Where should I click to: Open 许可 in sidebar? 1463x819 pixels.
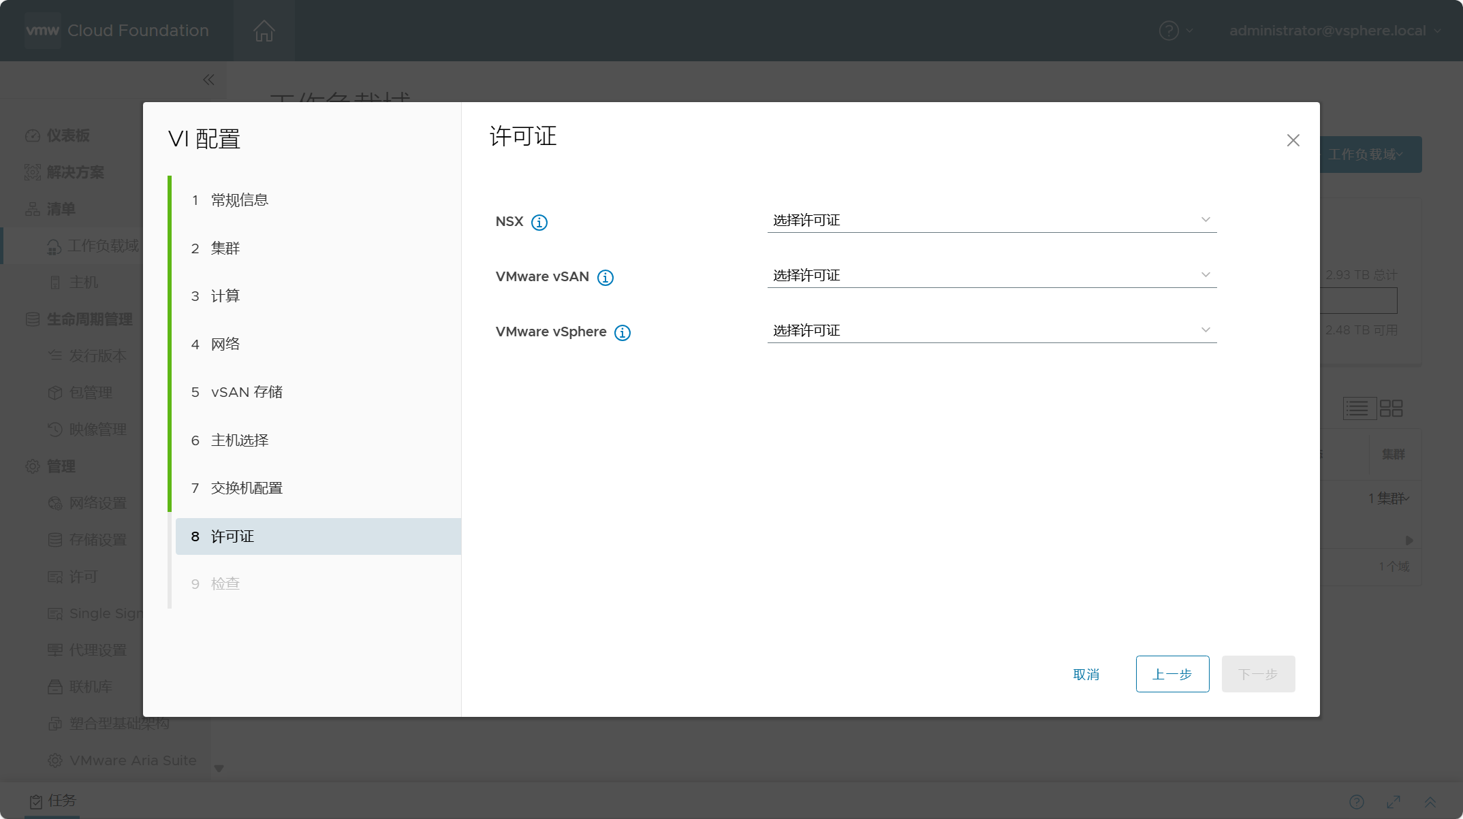(84, 577)
